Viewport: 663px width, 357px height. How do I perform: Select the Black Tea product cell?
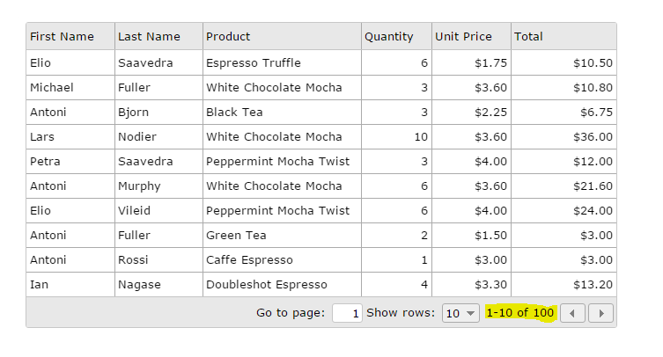click(x=234, y=113)
